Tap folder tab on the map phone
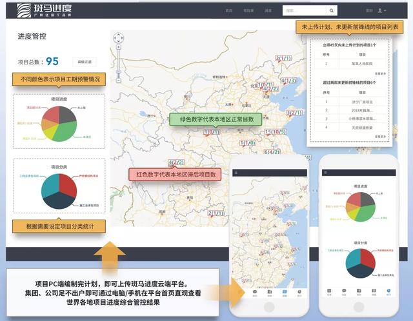 [x=270, y=293]
